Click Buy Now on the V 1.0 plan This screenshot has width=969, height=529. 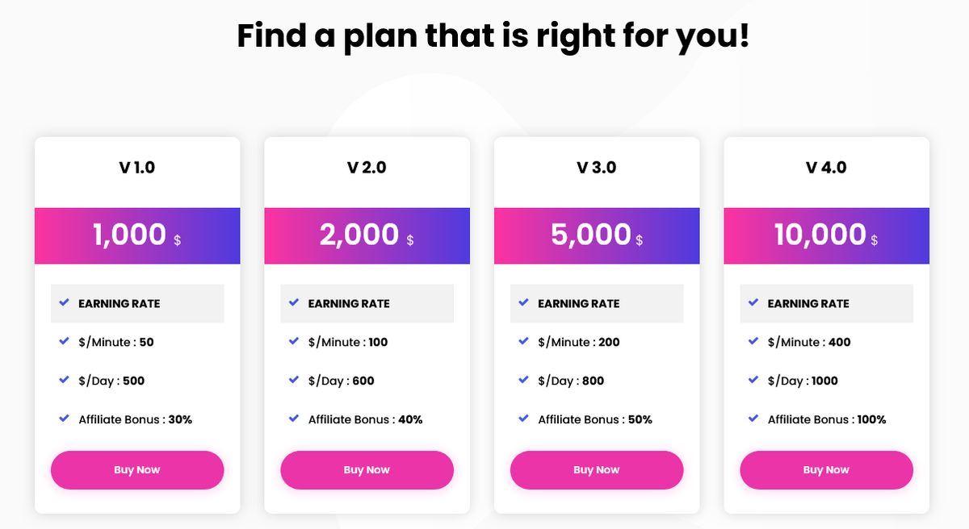(x=137, y=469)
